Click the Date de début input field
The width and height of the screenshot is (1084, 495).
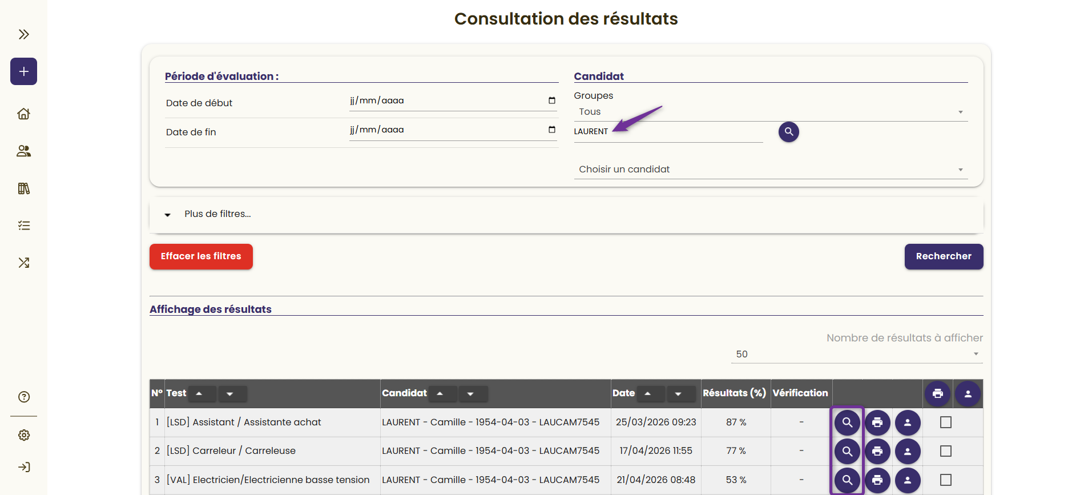453,101
